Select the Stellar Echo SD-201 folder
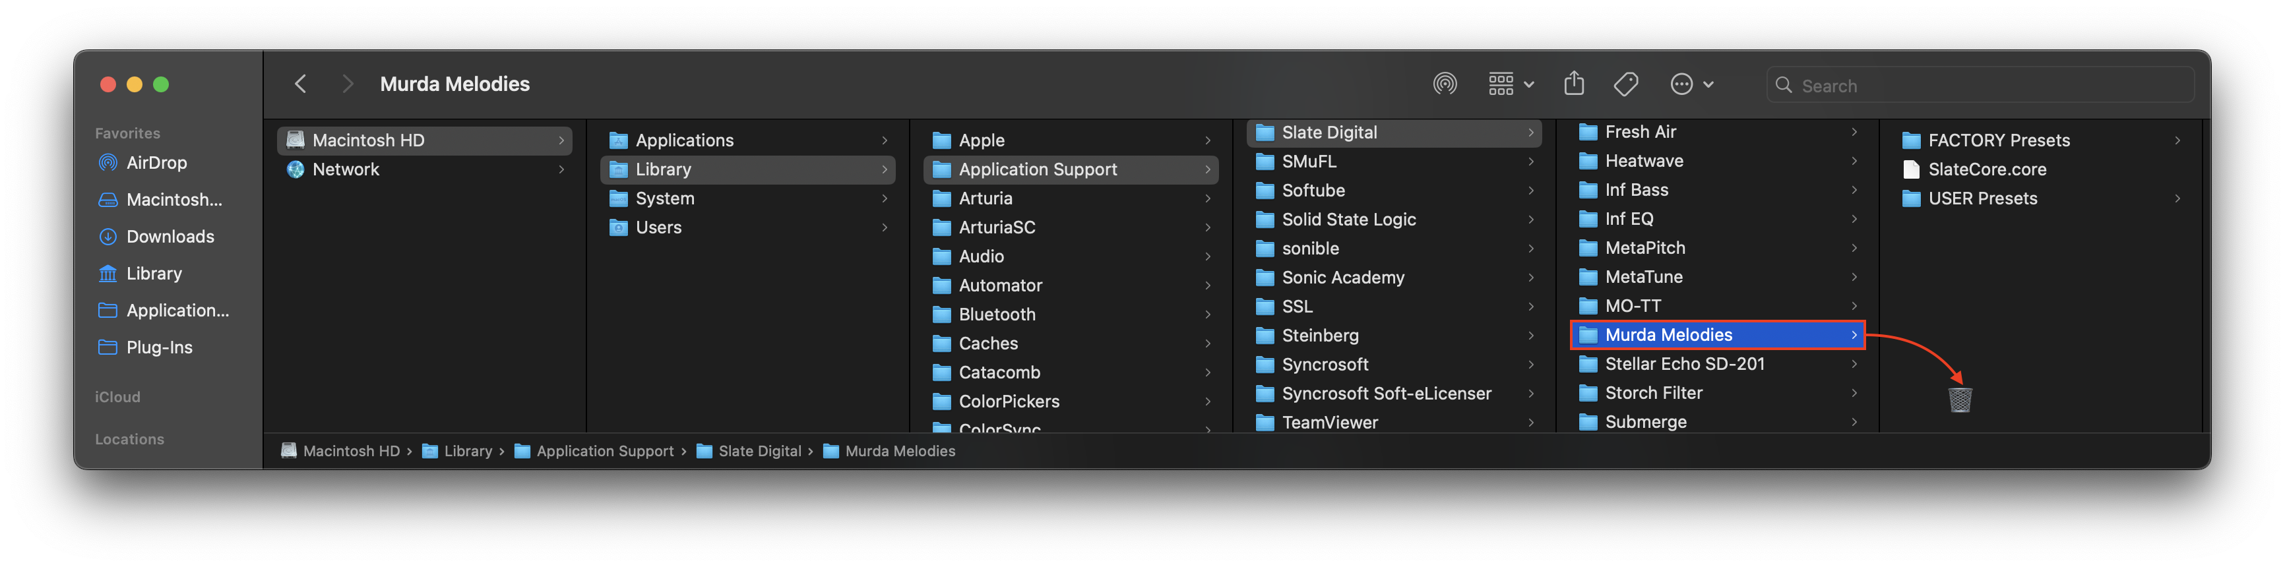Screen dimensions: 2285x567 click(x=1717, y=364)
